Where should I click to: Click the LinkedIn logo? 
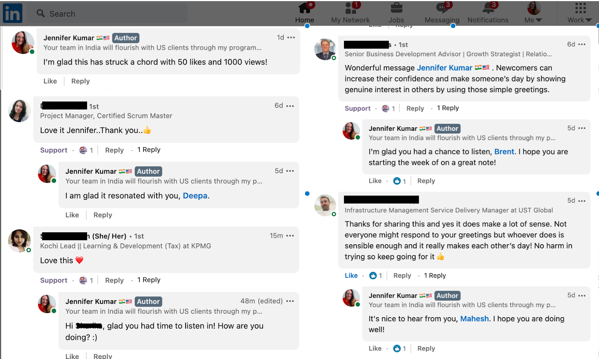click(12, 13)
